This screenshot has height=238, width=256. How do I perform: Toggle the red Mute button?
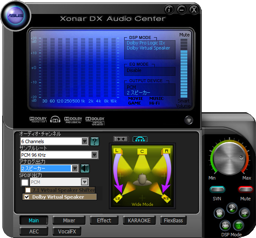[x=246, y=189]
